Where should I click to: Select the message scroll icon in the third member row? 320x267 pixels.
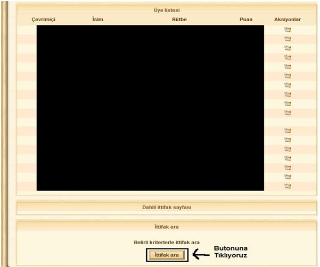point(288,48)
